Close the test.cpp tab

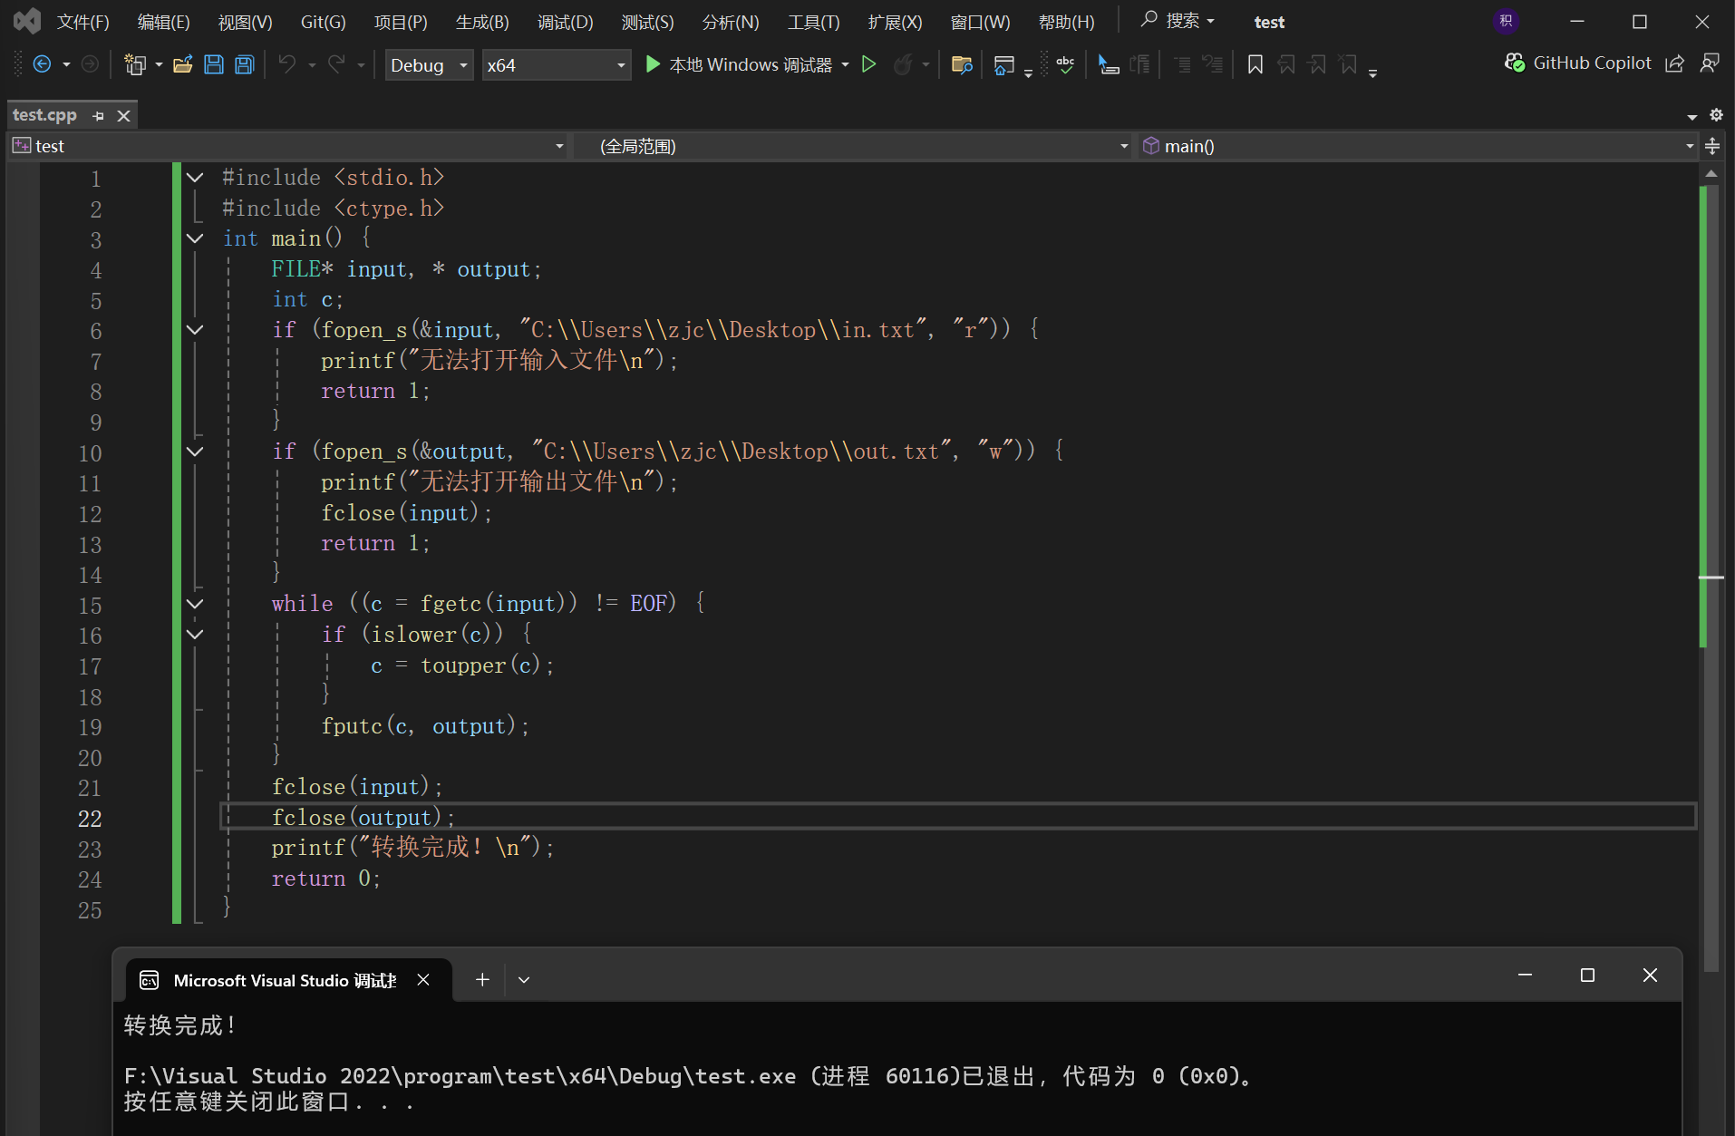[x=124, y=116]
